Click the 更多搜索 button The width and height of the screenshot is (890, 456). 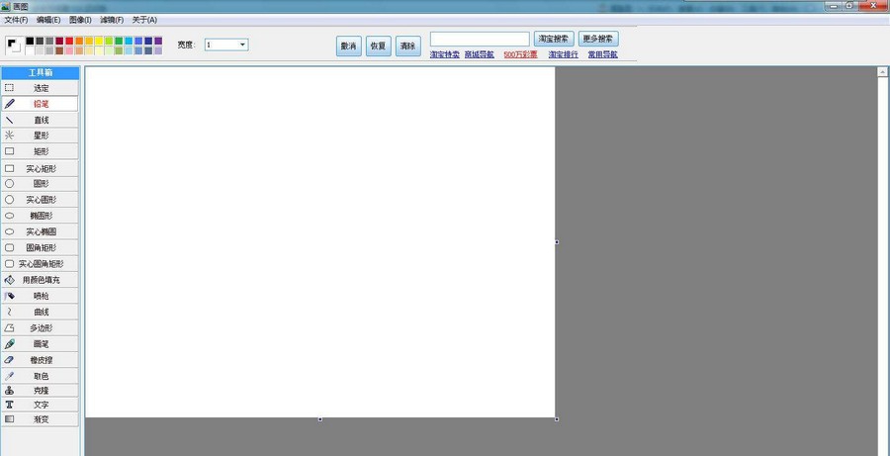[x=598, y=39]
